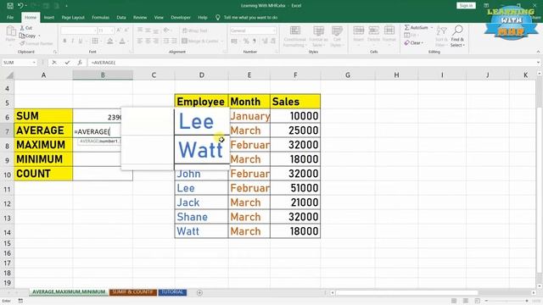Click row 12 header
The width and height of the screenshot is (543, 305).
click(x=8, y=203)
